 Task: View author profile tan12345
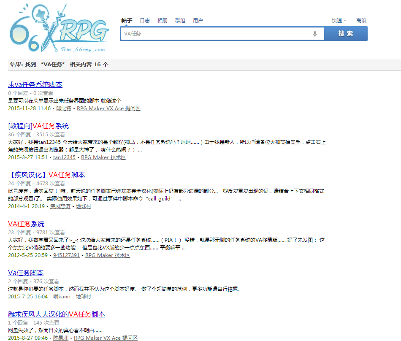(x=64, y=157)
